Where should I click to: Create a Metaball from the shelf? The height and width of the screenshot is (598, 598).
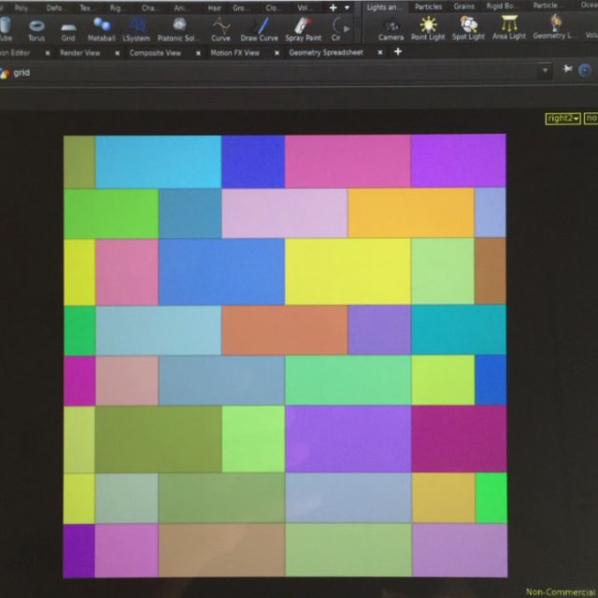coord(101,28)
